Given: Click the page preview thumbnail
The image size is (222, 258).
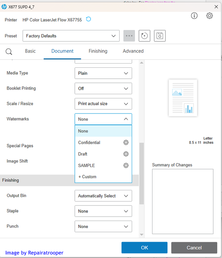Looking at the screenshot, I should [x=183, y=98].
